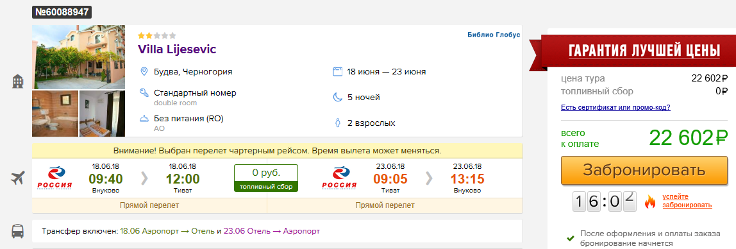736x249 pixels.
Task: Click the Rossiya airline logo for return flight
Action: coord(339,178)
